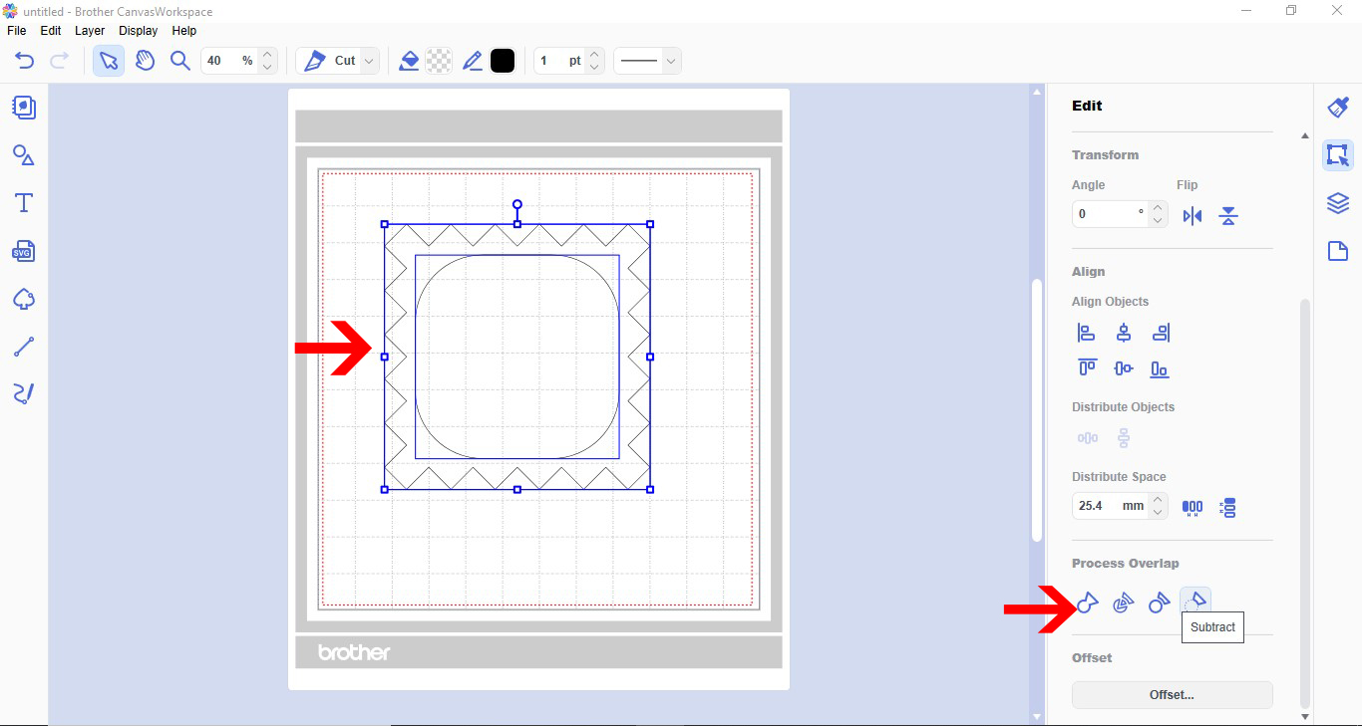Image resolution: width=1362 pixels, height=726 pixels.
Task: Flip selection horizontally
Action: pos(1192,216)
